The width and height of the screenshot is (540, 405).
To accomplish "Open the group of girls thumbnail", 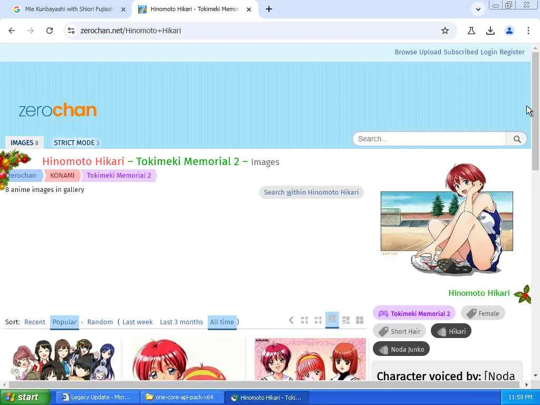I will click(64, 359).
